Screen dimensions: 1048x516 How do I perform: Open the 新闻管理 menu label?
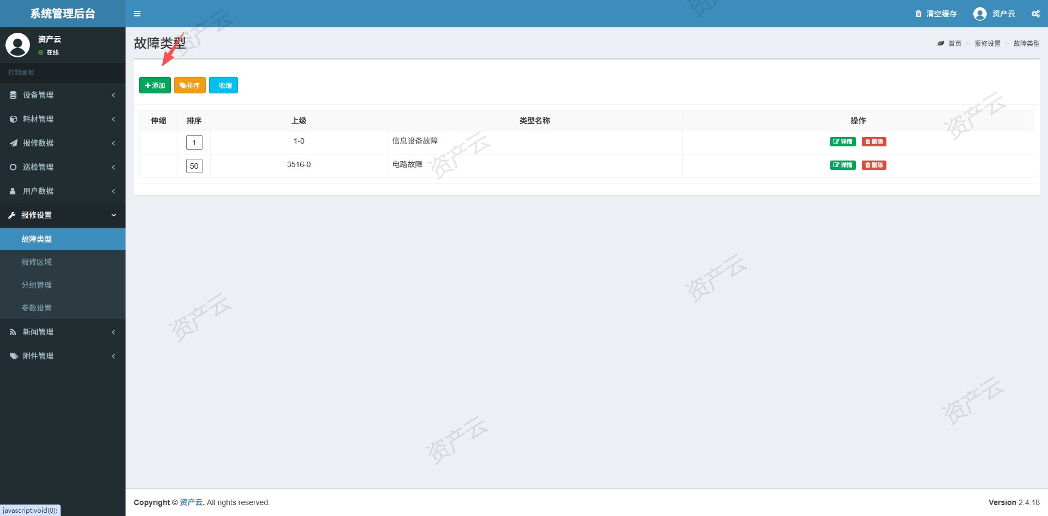[38, 332]
